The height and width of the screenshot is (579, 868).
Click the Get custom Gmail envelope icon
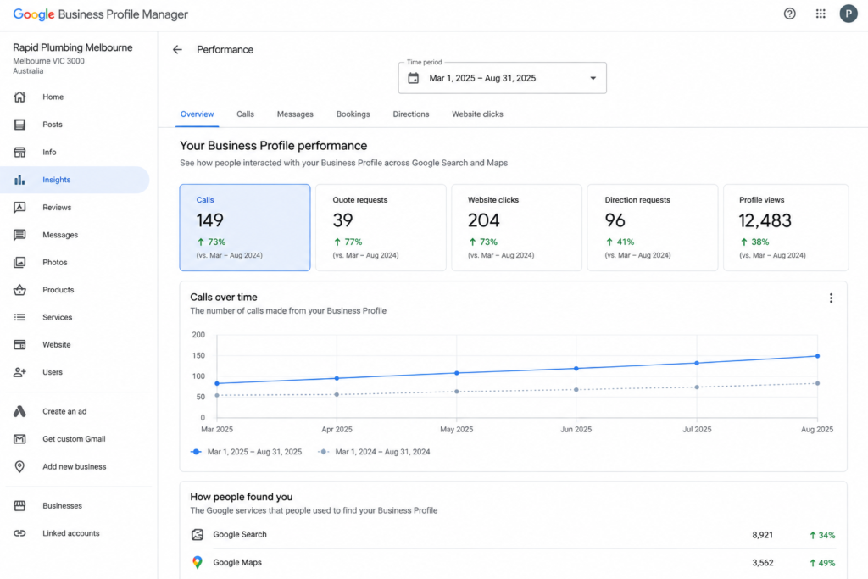[x=19, y=439]
